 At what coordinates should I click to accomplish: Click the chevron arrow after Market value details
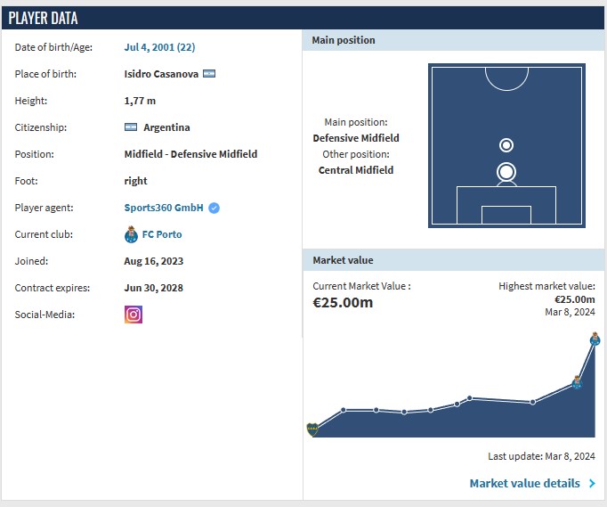pyautogui.click(x=592, y=484)
